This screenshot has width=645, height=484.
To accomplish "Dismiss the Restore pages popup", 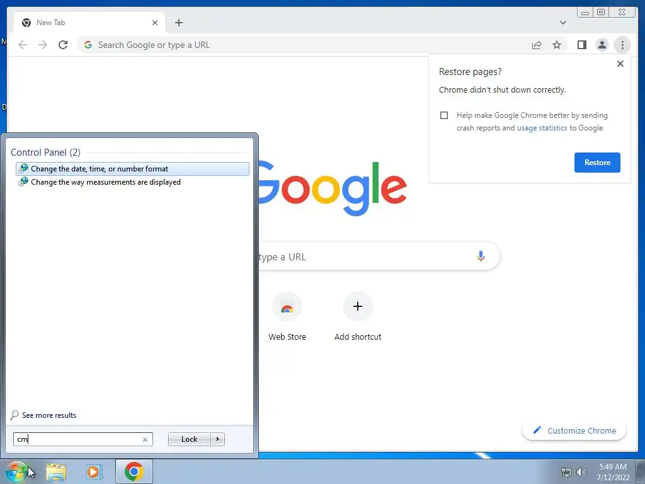I will coord(620,64).
